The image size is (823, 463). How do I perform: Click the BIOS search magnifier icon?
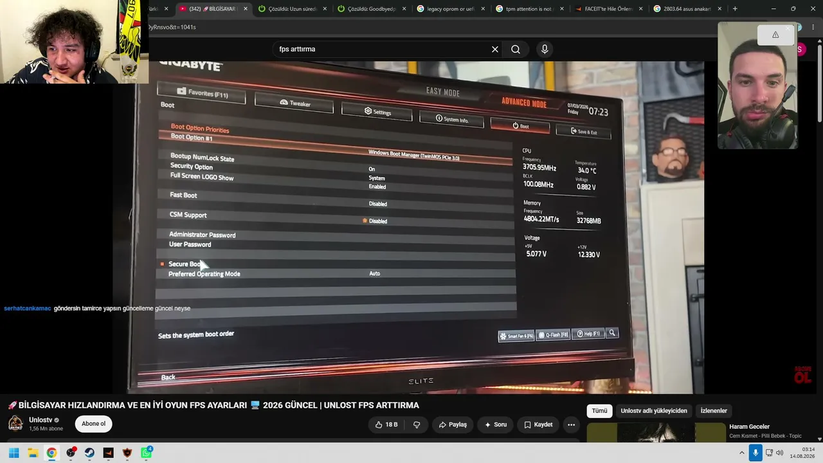[x=612, y=333]
